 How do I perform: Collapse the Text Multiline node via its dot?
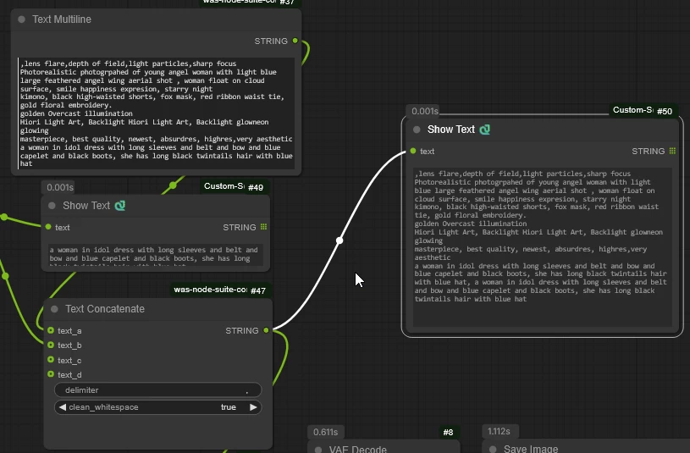[21, 19]
